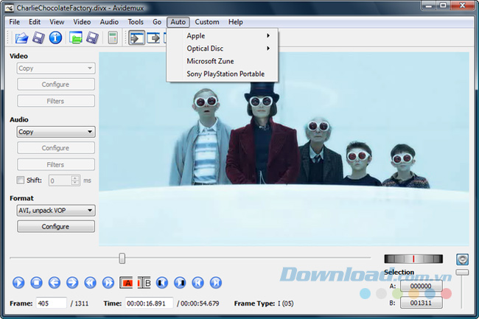
Task: Choose Sony PlayStation Portable preset
Action: (x=225, y=74)
